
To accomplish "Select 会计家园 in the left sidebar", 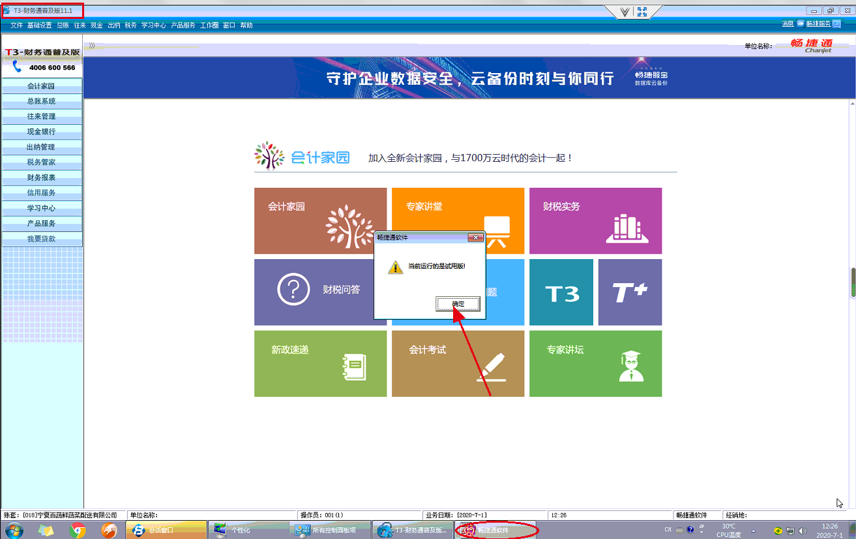I will coord(42,86).
